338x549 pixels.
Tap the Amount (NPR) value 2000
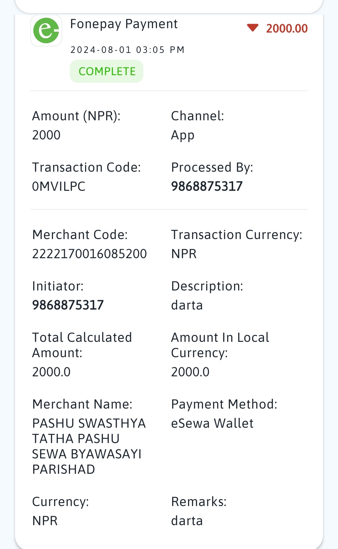(46, 135)
